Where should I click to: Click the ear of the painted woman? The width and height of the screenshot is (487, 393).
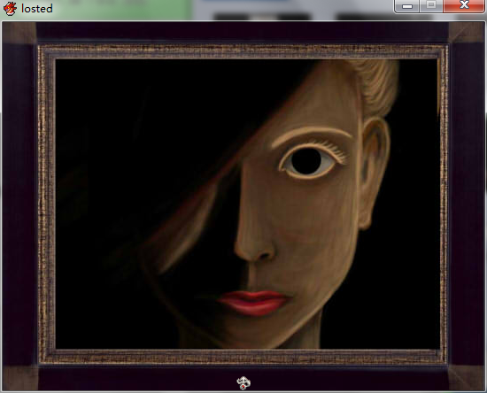point(374,173)
